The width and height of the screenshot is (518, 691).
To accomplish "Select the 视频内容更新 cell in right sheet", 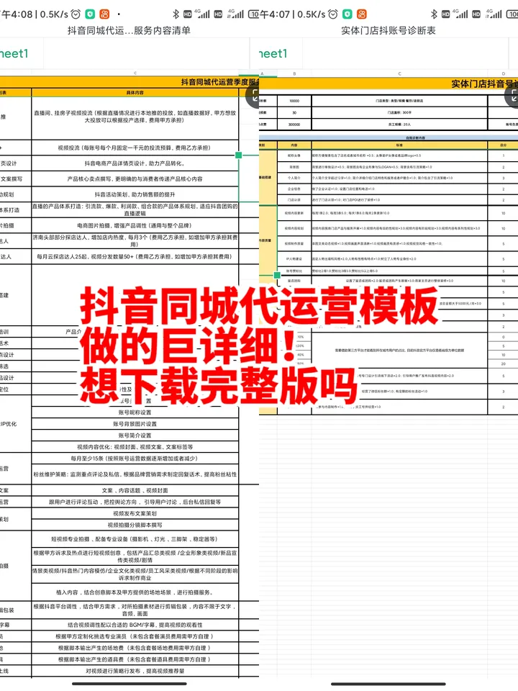I will click(294, 213).
